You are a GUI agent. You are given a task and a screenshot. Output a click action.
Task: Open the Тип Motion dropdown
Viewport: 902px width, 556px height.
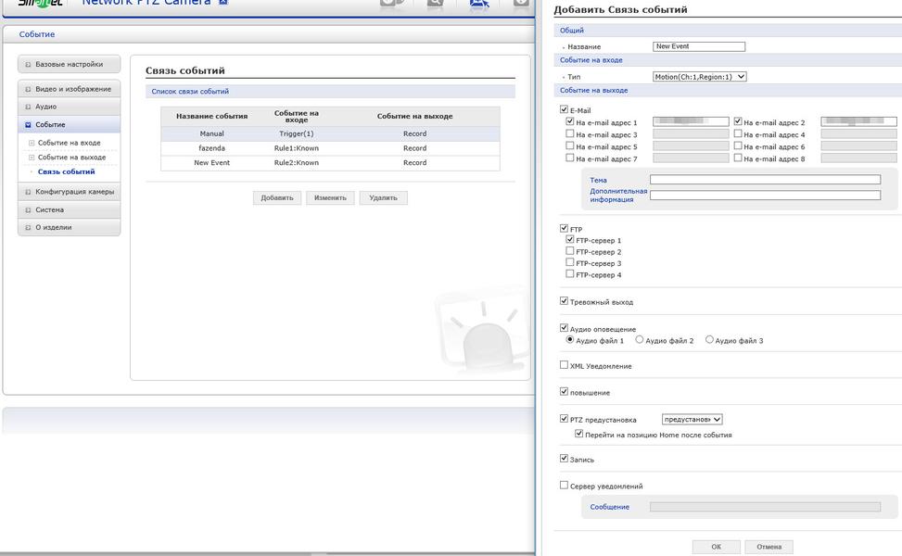(x=700, y=77)
